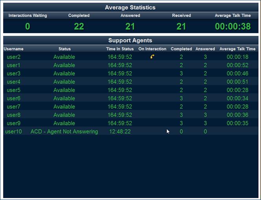Click the Time In Status column header
Viewport: 261px width, 200px height.
click(x=120, y=49)
